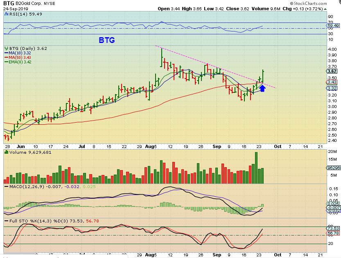Click the Volume 9,629,681 panel label
This screenshot has width=341, height=258.
point(30,152)
